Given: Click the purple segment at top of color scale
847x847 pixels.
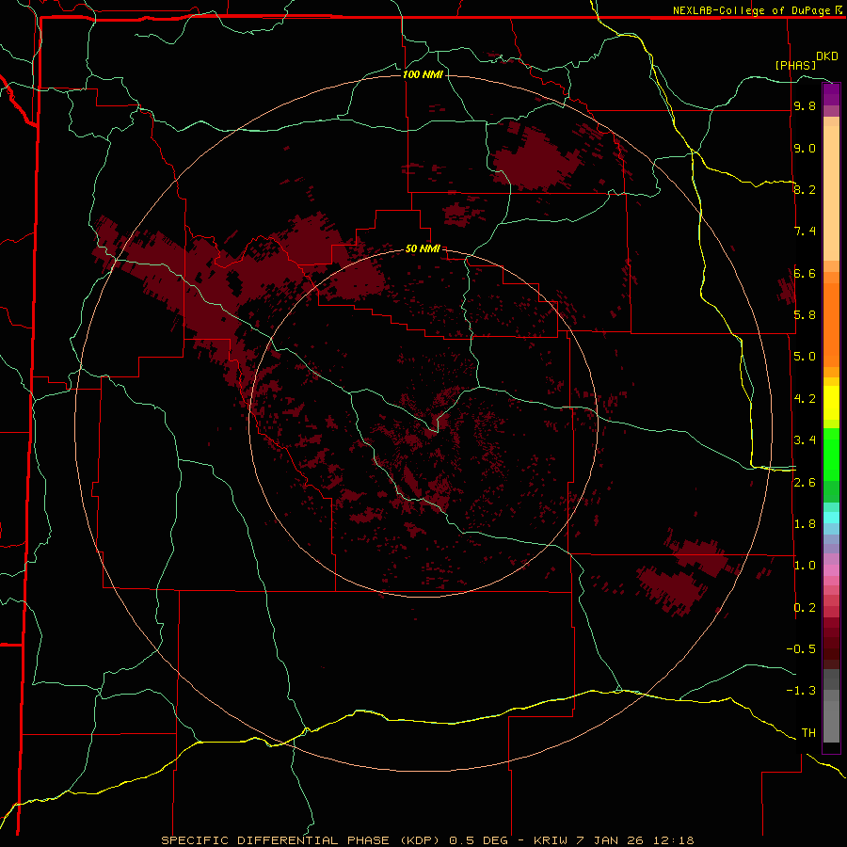Looking at the screenshot, I should 831,94.
